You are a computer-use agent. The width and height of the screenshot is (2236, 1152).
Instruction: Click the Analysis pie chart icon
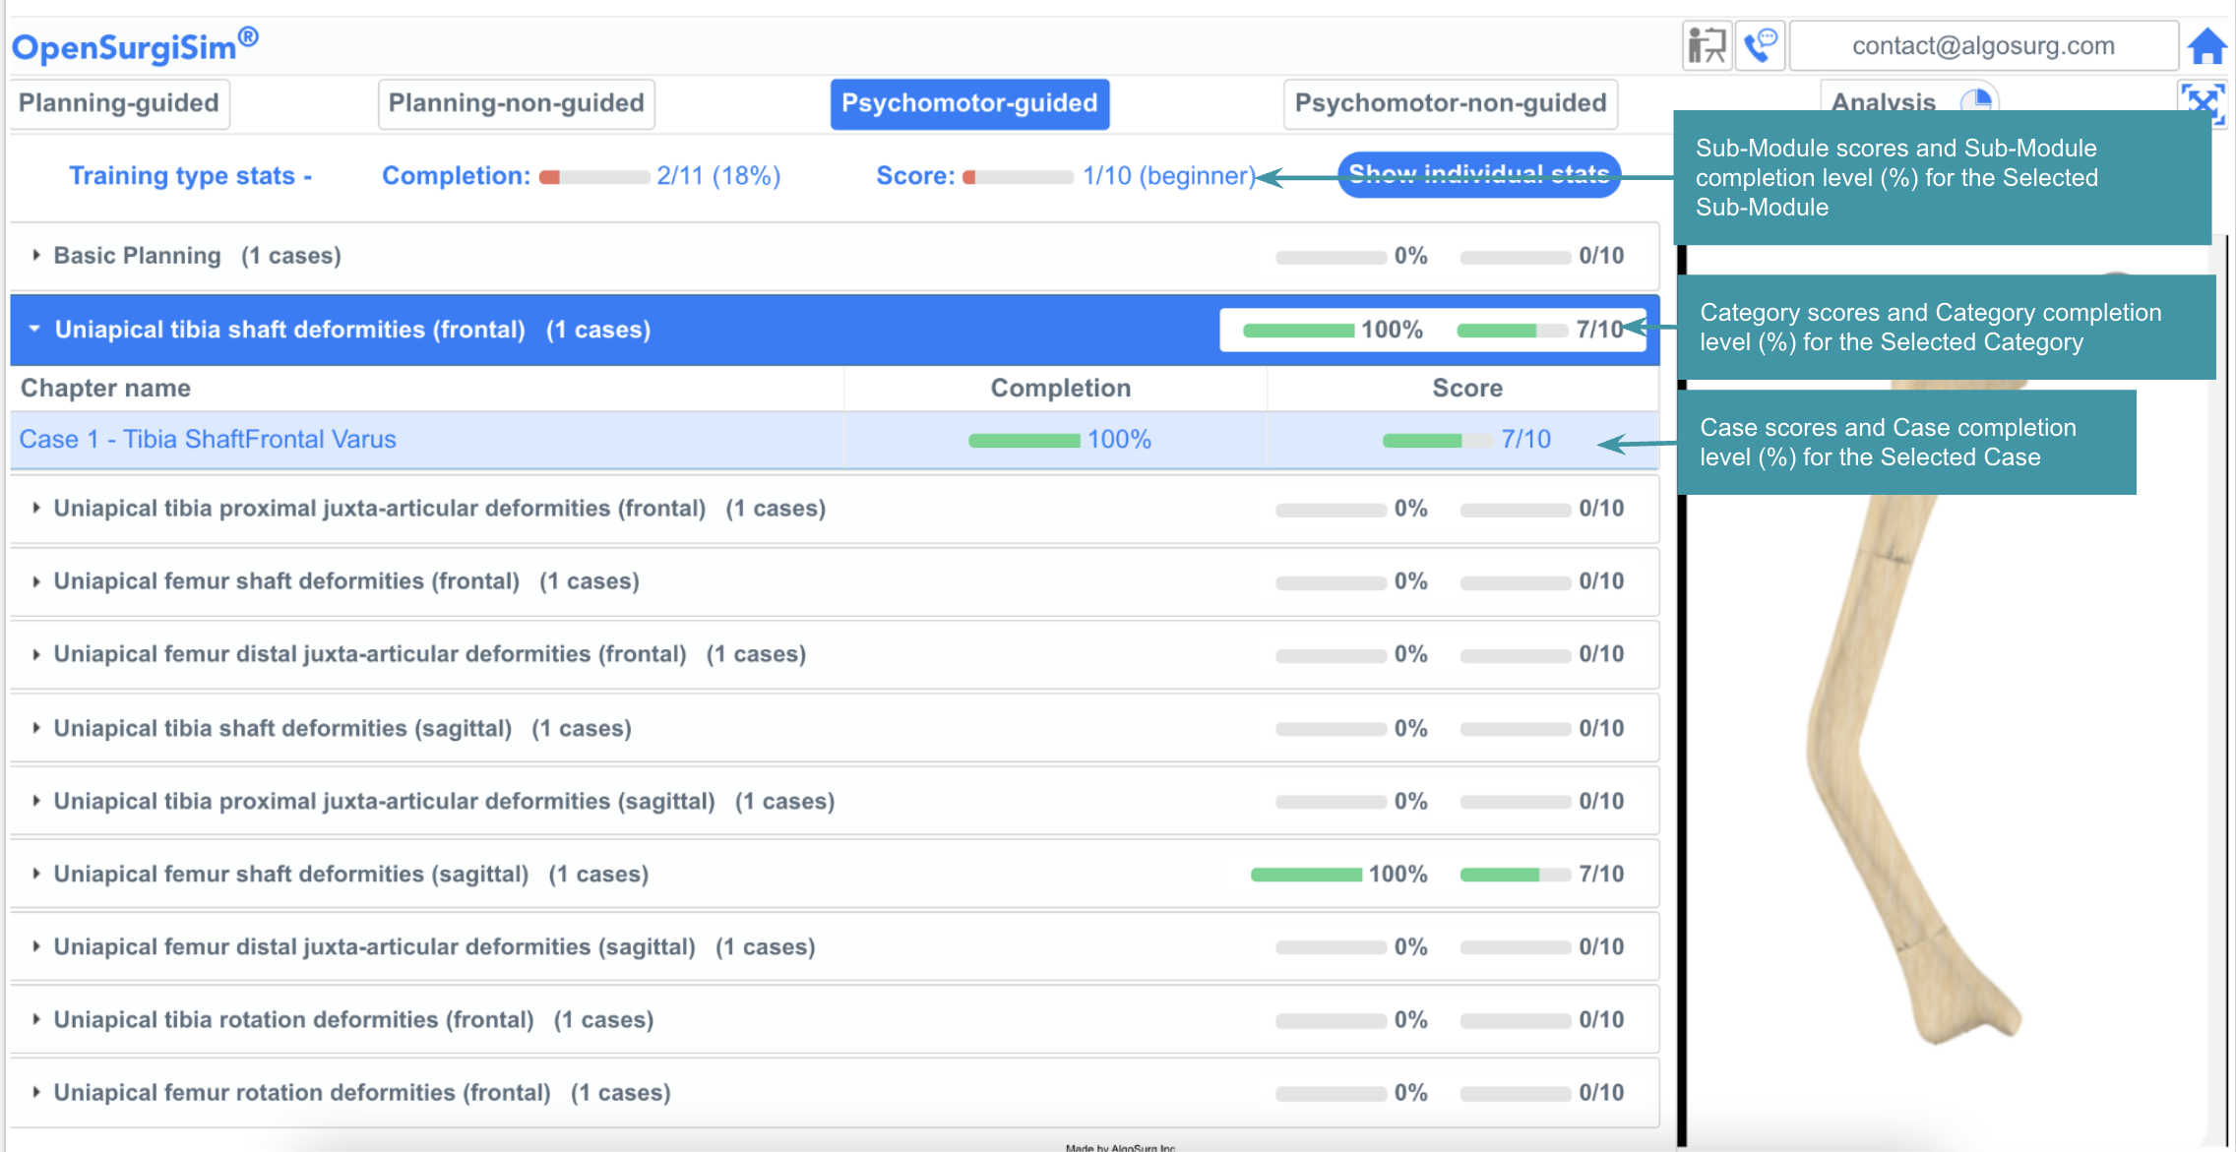(1975, 99)
